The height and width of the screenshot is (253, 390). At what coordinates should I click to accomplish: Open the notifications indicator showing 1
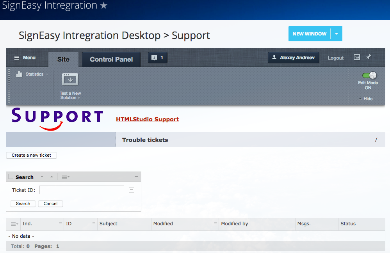pyautogui.click(x=157, y=58)
